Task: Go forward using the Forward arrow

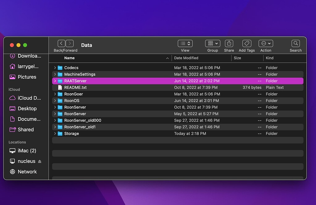Action: coord(70,43)
